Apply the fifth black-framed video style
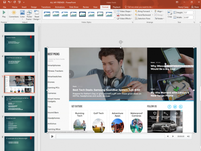Screen dimensions: 201x151 (x=82, y=14)
